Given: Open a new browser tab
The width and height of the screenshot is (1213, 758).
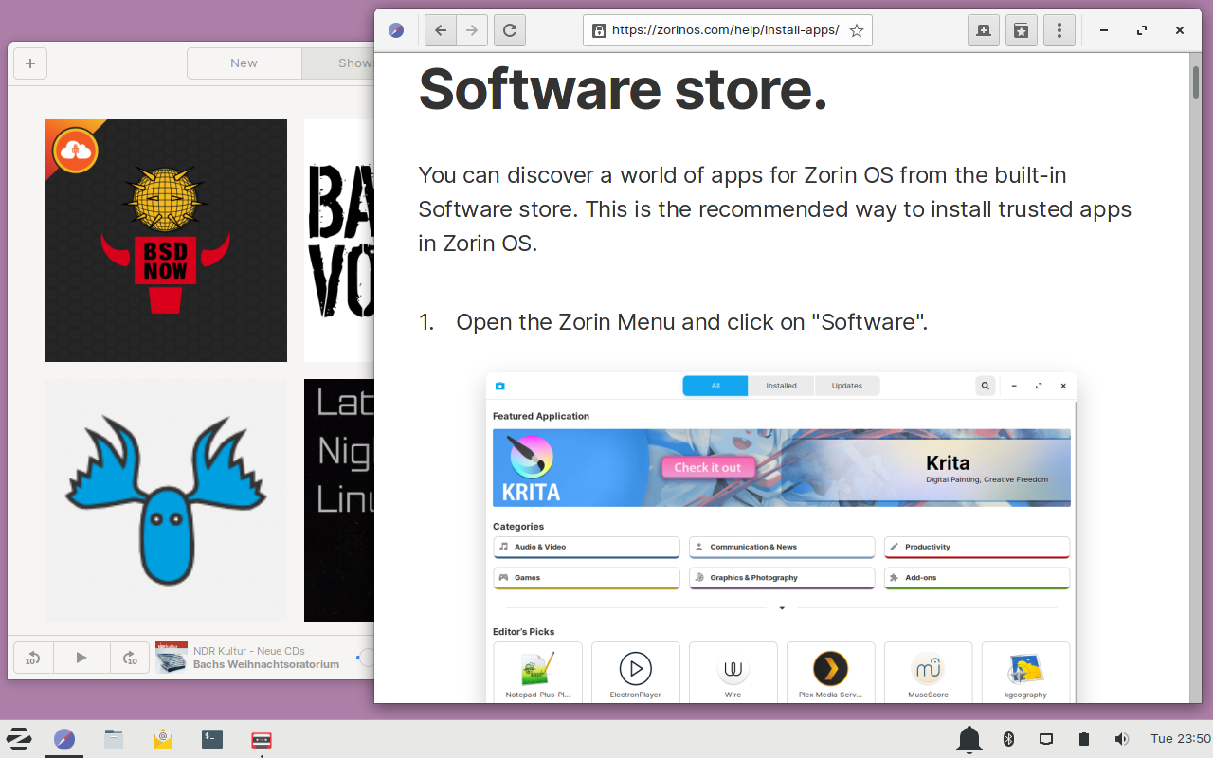Looking at the screenshot, I should point(984,30).
